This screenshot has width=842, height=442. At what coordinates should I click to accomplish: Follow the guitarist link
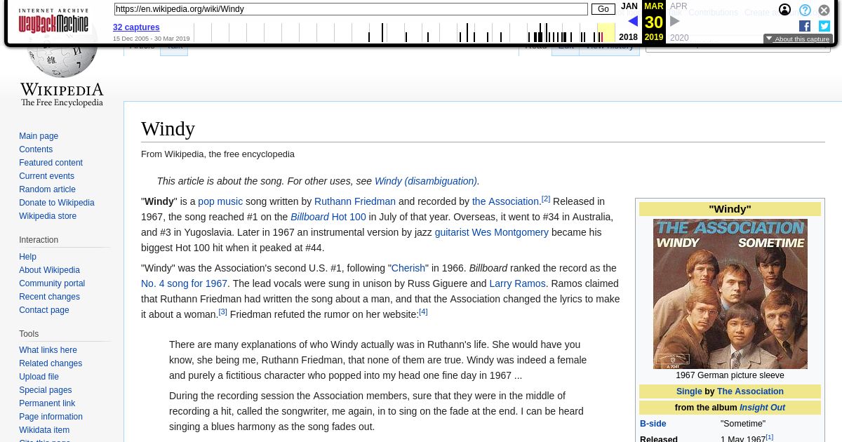[452, 232]
